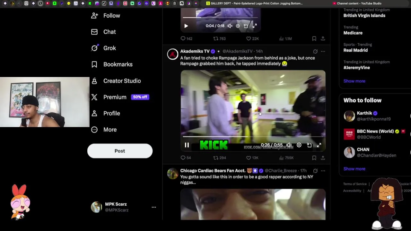This screenshot has height=231, width=411.
Task: Share the post with 1.1M views
Action: tap(323, 38)
